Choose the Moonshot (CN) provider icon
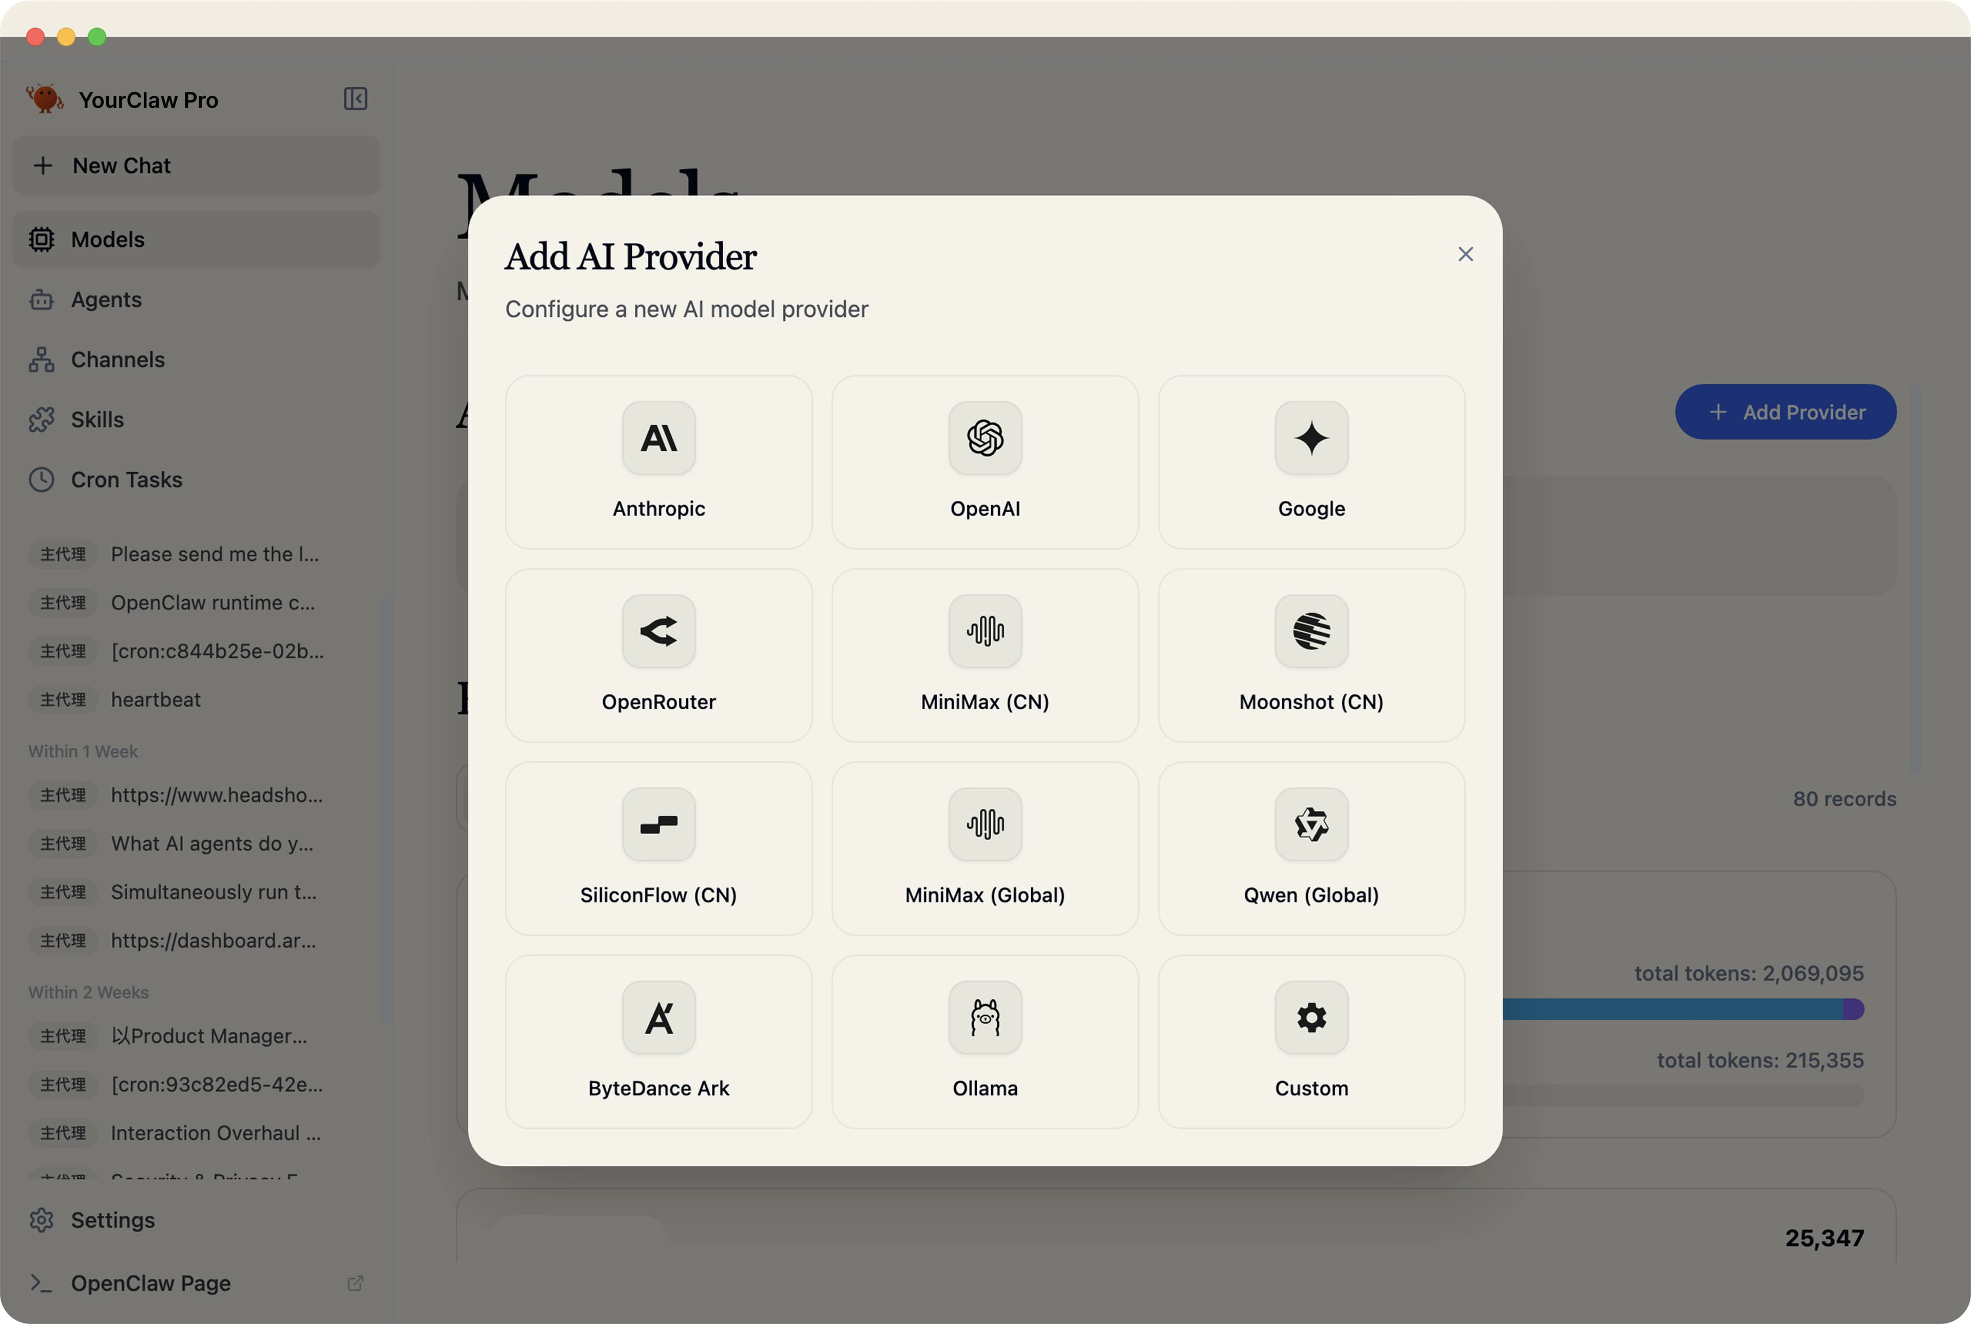The image size is (1971, 1324). [x=1310, y=631]
